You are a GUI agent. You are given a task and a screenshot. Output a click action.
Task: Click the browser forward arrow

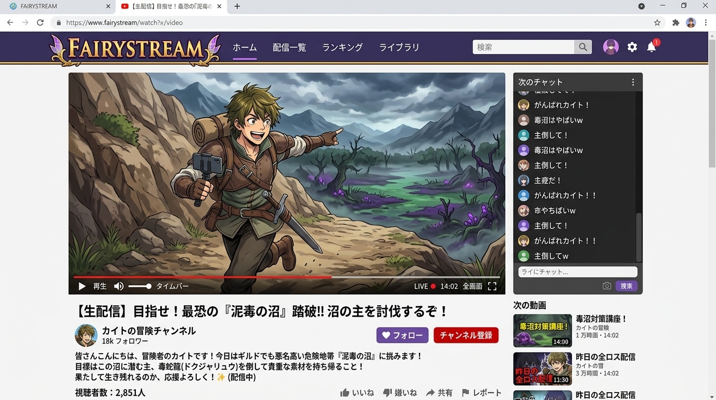25,22
